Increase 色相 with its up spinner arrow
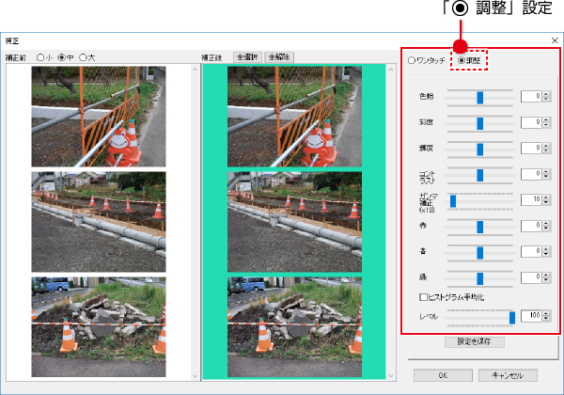The height and width of the screenshot is (395, 564). point(546,94)
